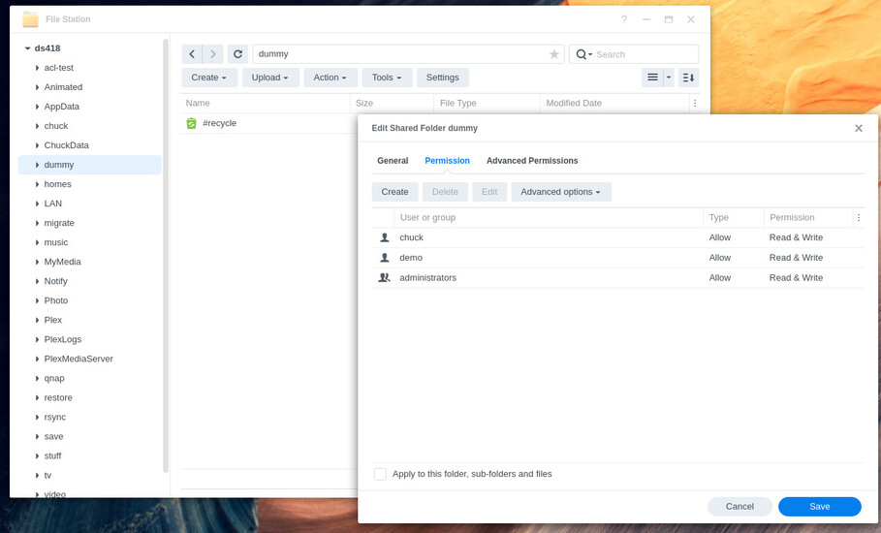881x533 pixels.
Task: Expand the acl-test folder
Action: point(37,68)
